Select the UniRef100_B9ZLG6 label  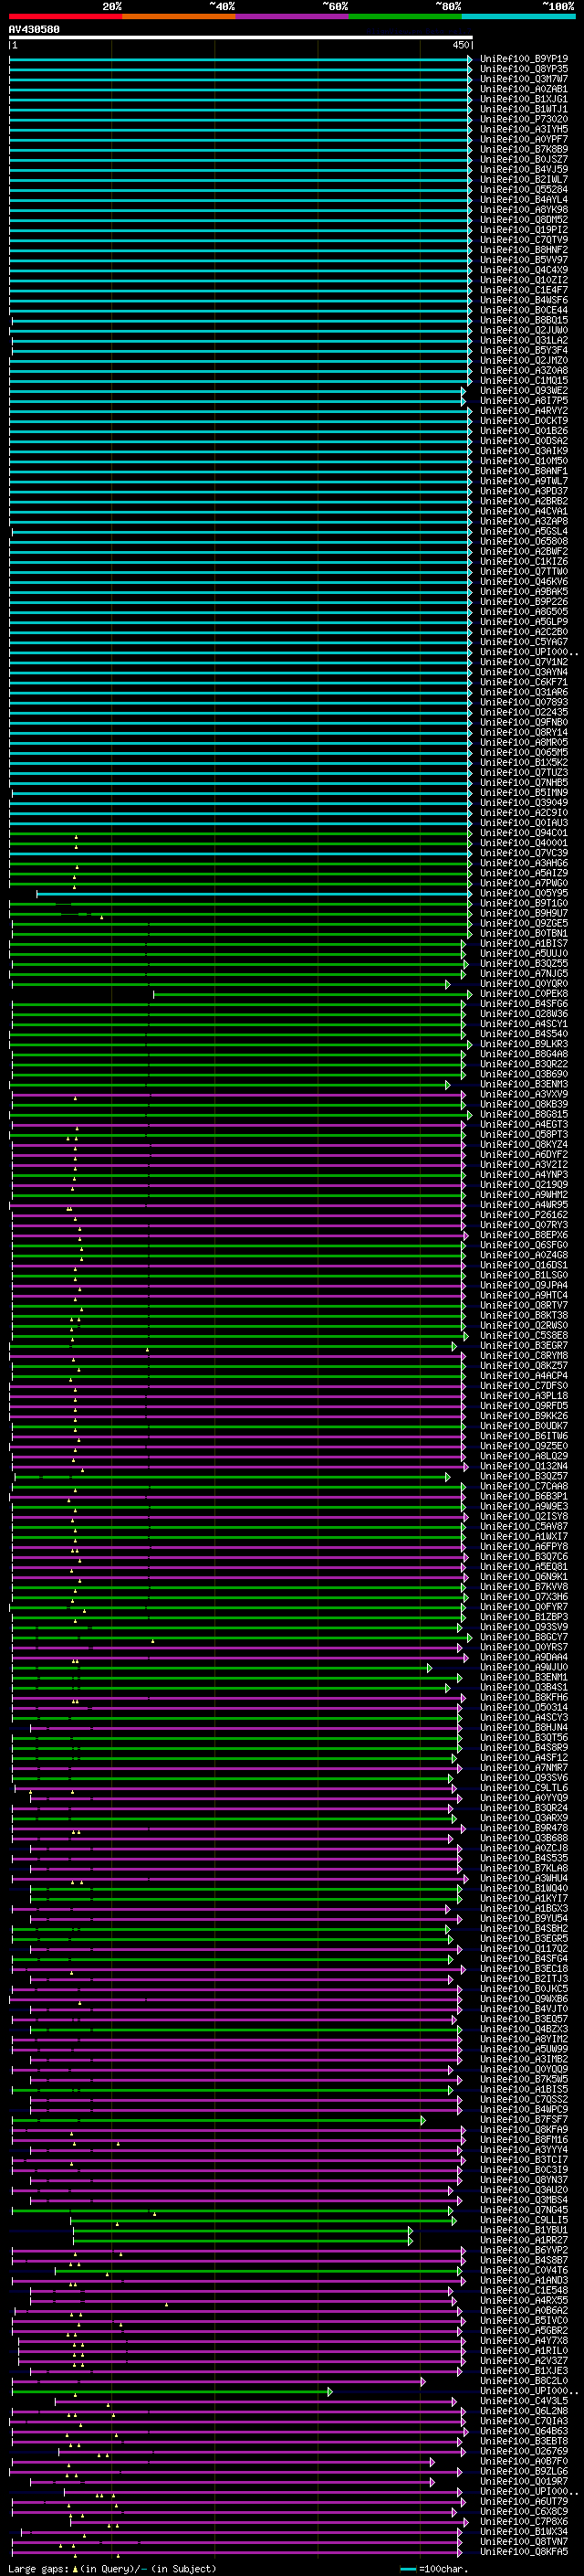tap(524, 2471)
